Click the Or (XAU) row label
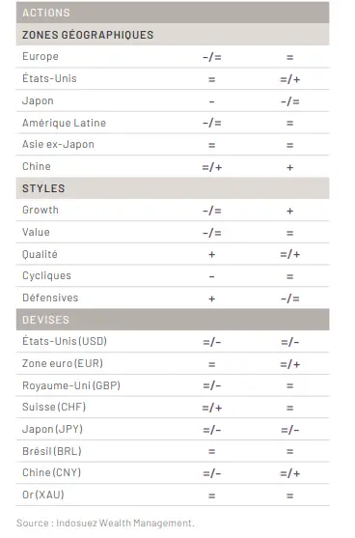 click(x=43, y=495)
